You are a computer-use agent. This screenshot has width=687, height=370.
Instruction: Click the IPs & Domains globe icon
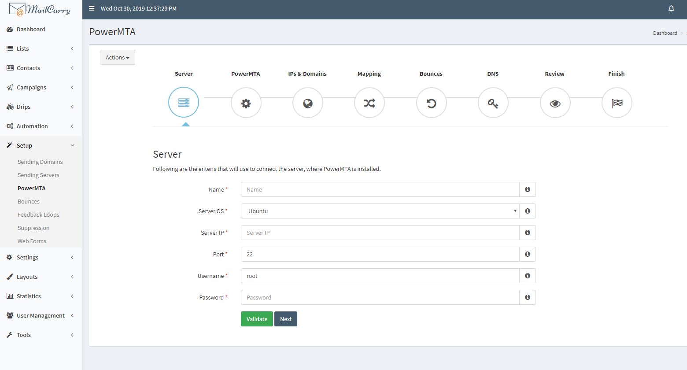(x=308, y=103)
